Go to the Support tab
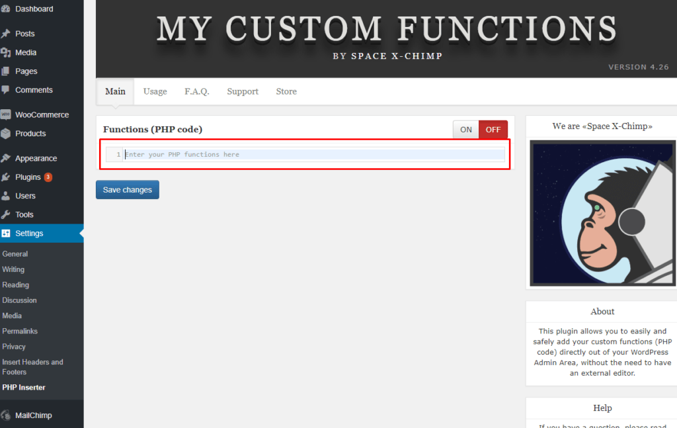This screenshot has height=428, width=677. pos(243,91)
